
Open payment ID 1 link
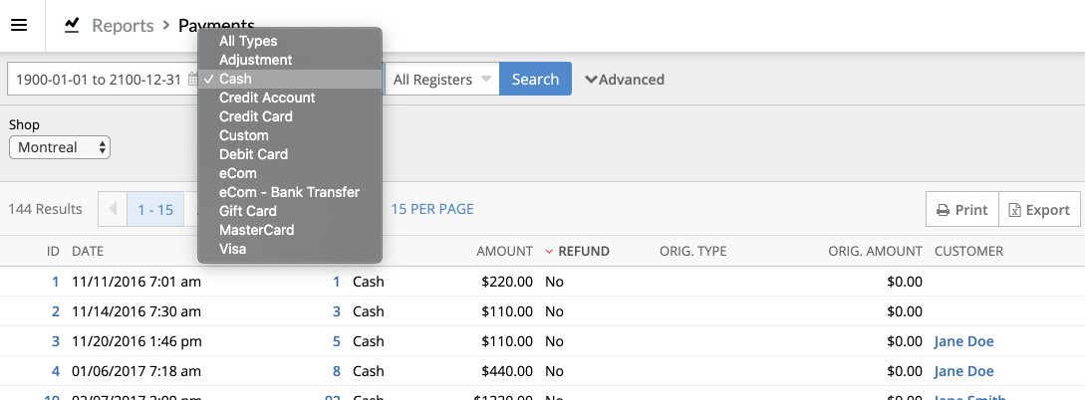tap(56, 282)
